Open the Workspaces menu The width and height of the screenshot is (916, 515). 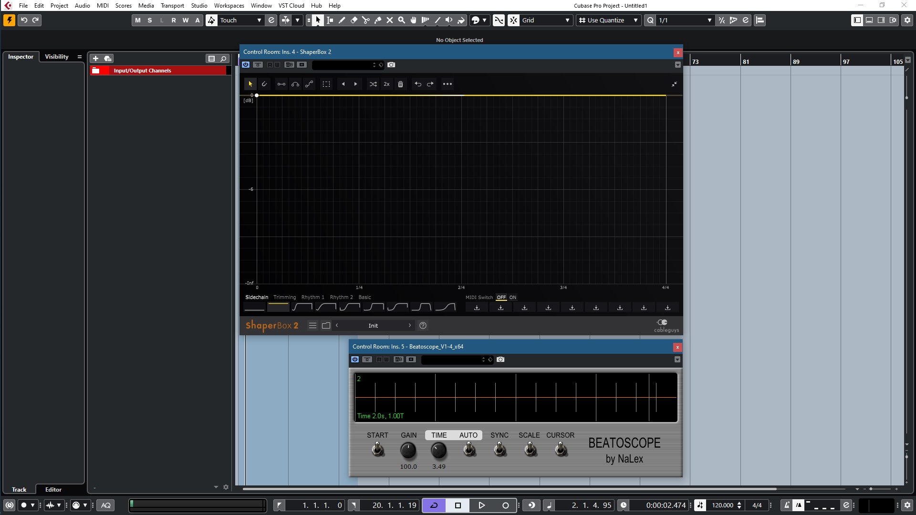(229, 6)
